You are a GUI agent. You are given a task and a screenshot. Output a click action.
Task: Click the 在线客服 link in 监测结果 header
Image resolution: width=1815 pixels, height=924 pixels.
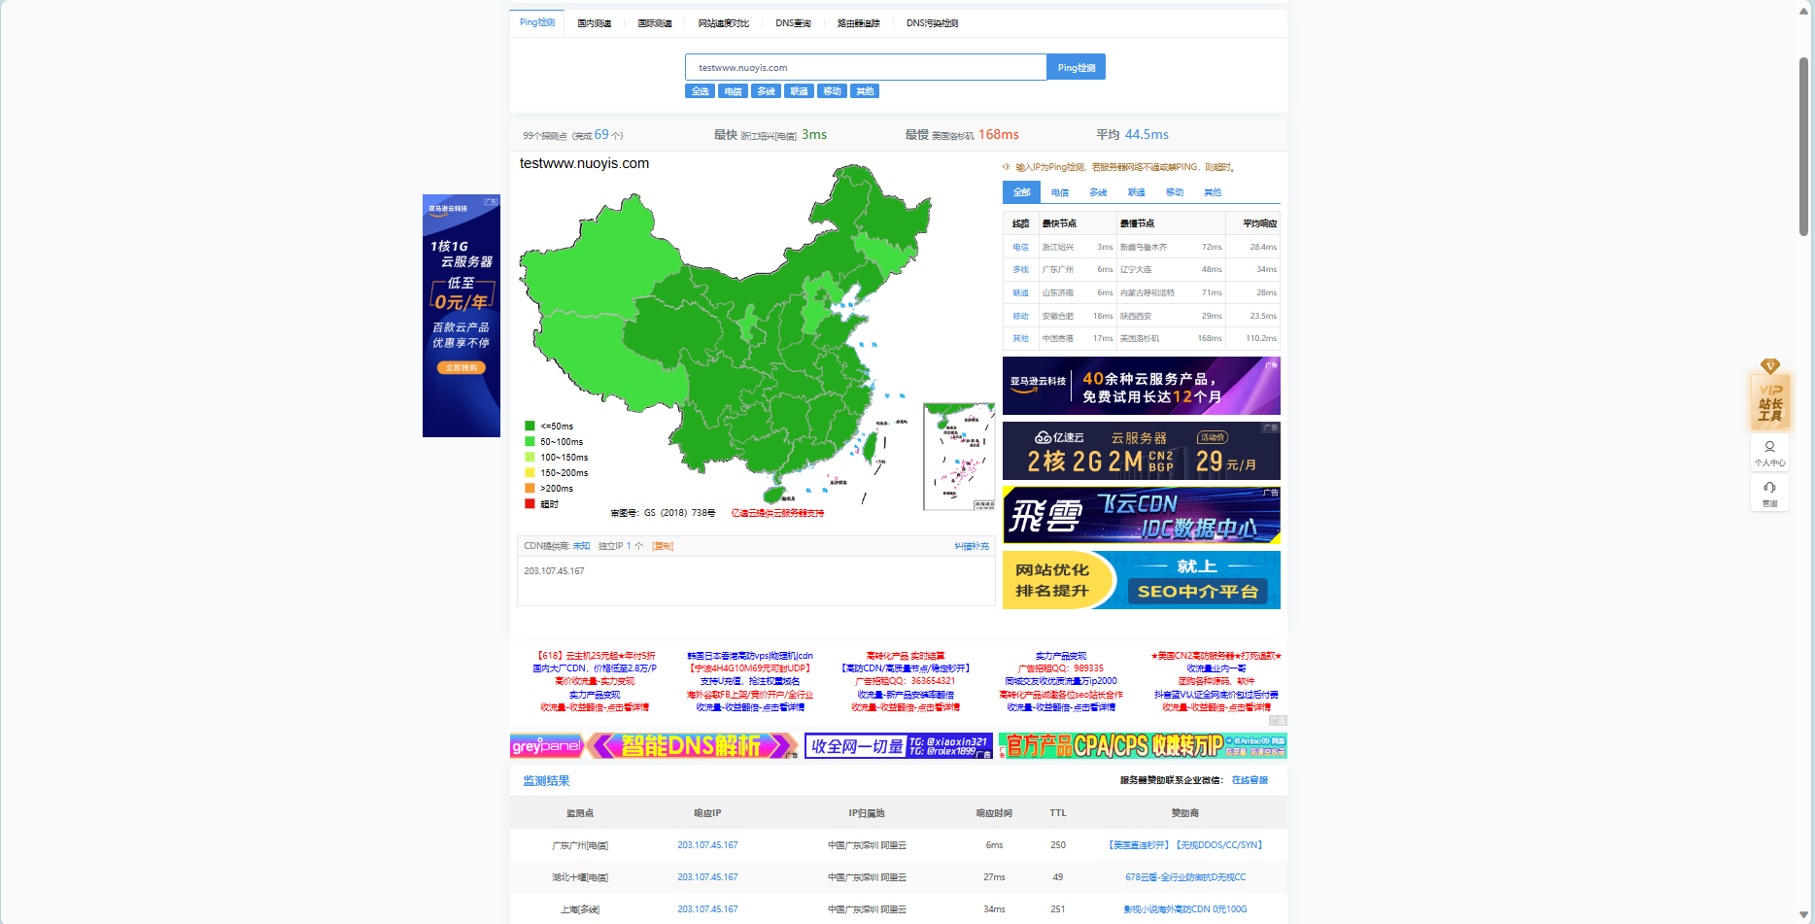[x=1250, y=780]
